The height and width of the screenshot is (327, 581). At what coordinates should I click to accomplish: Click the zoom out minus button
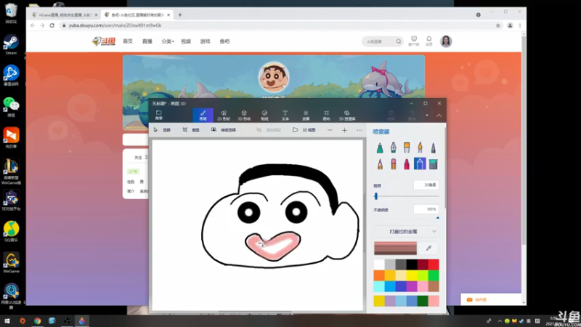pyautogui.click(x=330, y=130)
